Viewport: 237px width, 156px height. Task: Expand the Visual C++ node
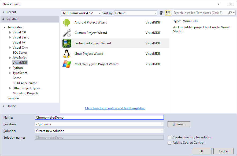[x=10, y=48]
